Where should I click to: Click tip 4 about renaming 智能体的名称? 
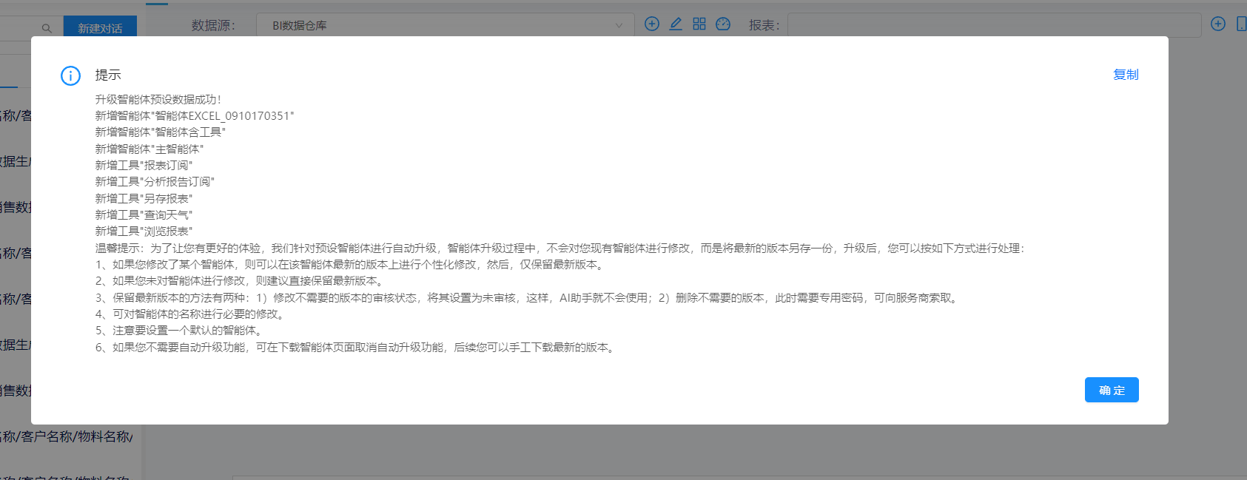pyautogui.click(x=192, y=314)
